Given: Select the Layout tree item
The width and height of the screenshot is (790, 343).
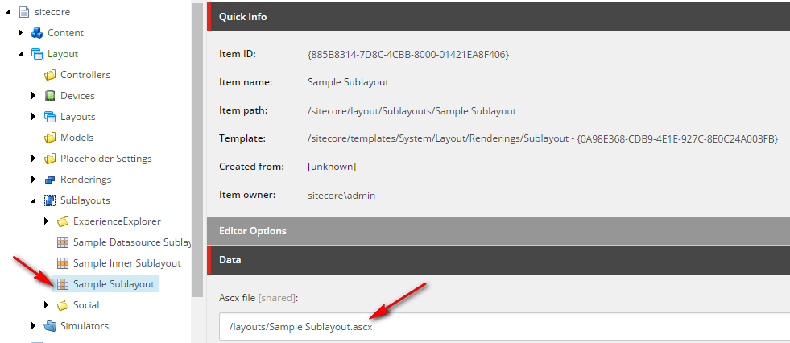Looking at the screenshot, I should [x=63, y=54].
